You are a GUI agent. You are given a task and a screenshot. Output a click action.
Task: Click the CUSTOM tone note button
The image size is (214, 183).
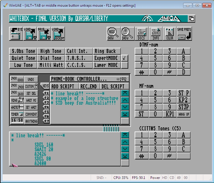(x=31, y=86)
